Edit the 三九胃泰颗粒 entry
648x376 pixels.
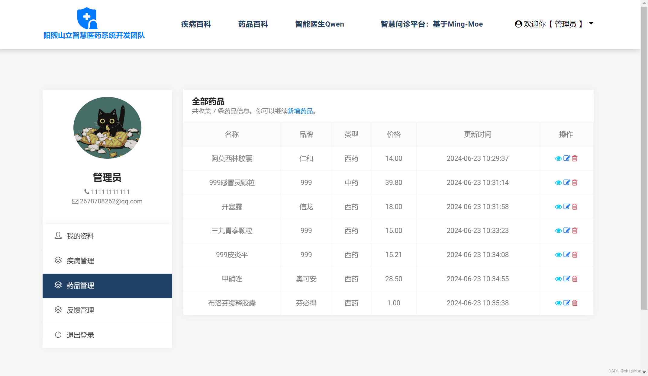click(x=567, y=231)
